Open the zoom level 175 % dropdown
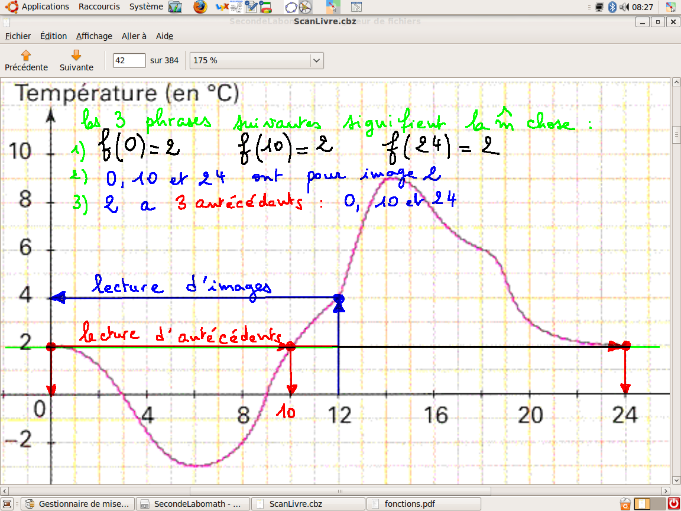The height and width of the screenshot is (511, 681). (x=255, y=60)
